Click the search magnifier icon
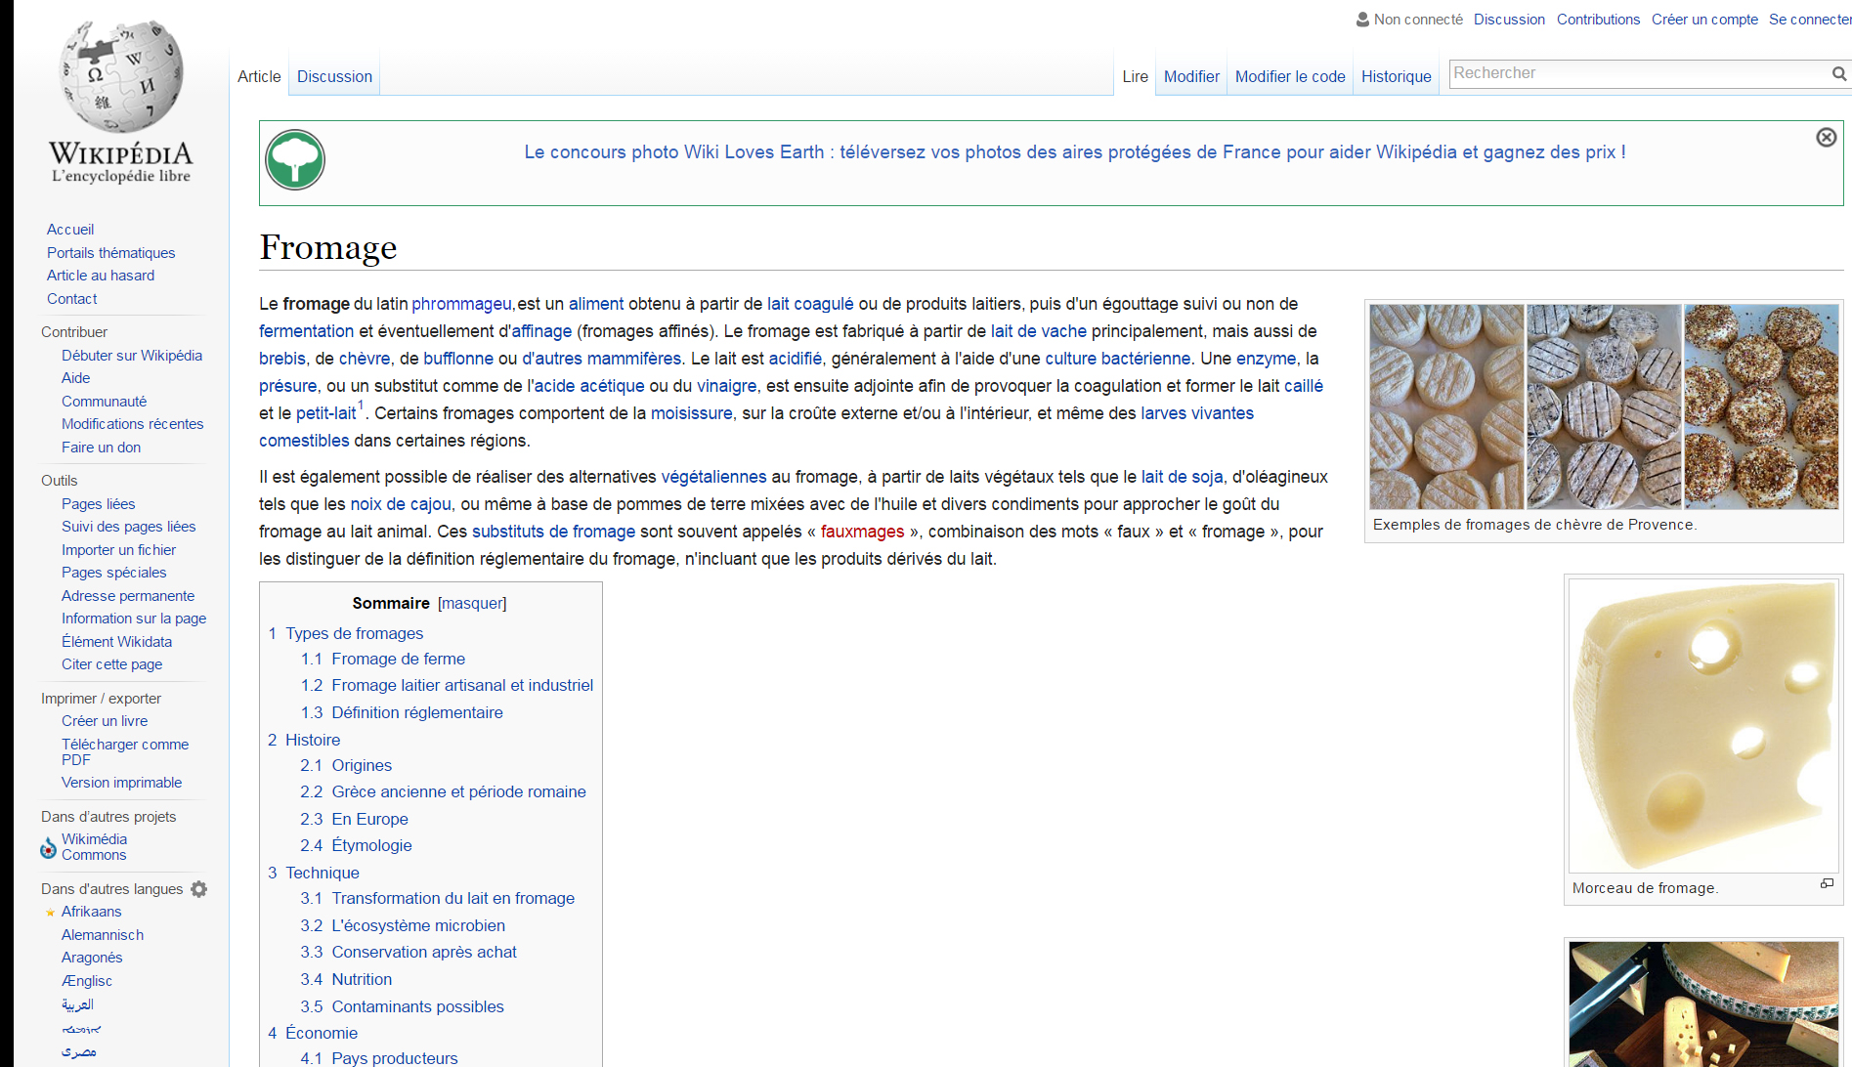 1838,74
